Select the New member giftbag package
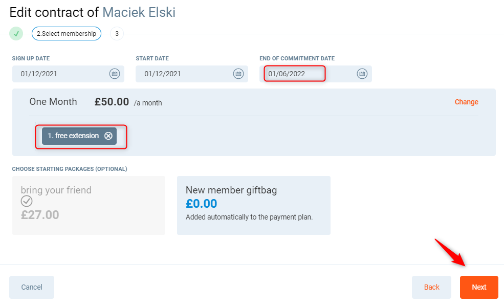This screenshot has width=504, height=306. point(253,205)
